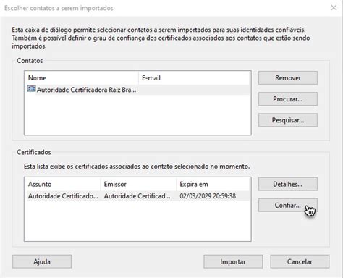The image size is (343, 278).
Task: Open the Procurar... file browser
Action: tap(288, 99)
